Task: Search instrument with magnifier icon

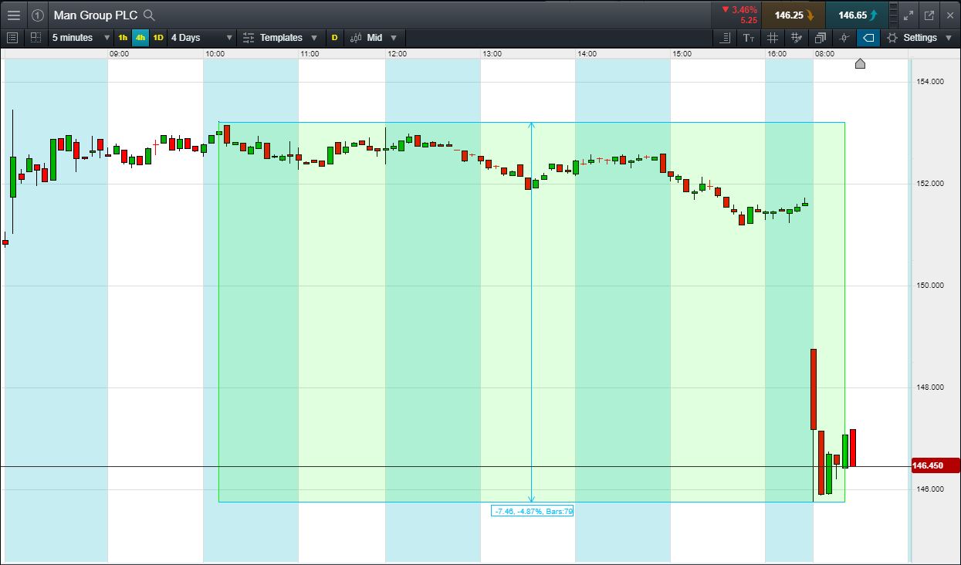Action: [150, 15]
